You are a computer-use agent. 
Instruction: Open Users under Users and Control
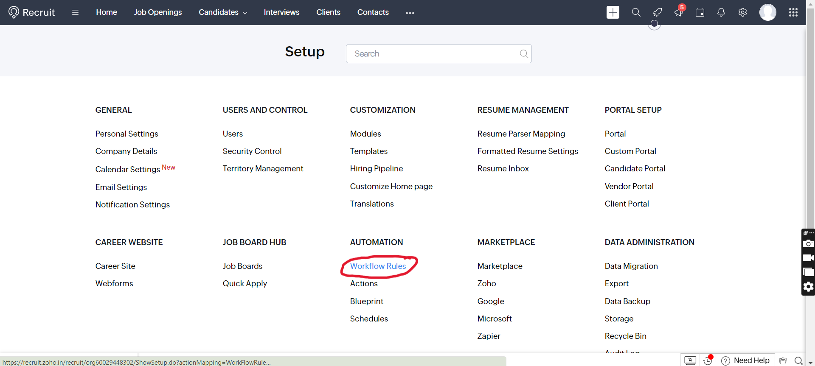click(233, 134)
